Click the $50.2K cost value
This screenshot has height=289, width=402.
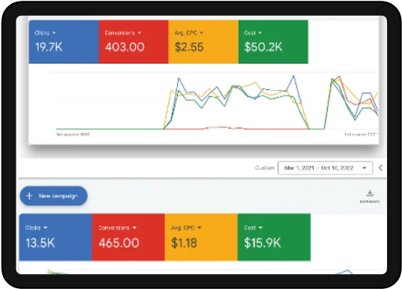click(x=263, y=47)
